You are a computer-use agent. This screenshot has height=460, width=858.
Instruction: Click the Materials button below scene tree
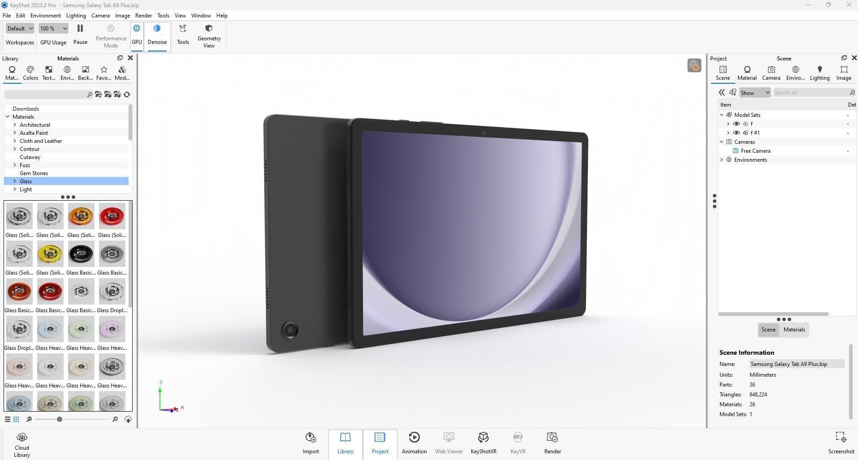tap(794, 330)
